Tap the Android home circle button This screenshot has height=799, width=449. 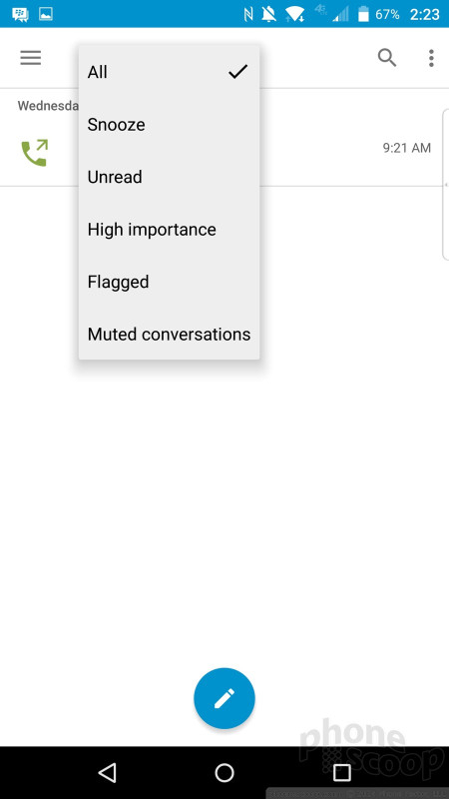(224, 772)
